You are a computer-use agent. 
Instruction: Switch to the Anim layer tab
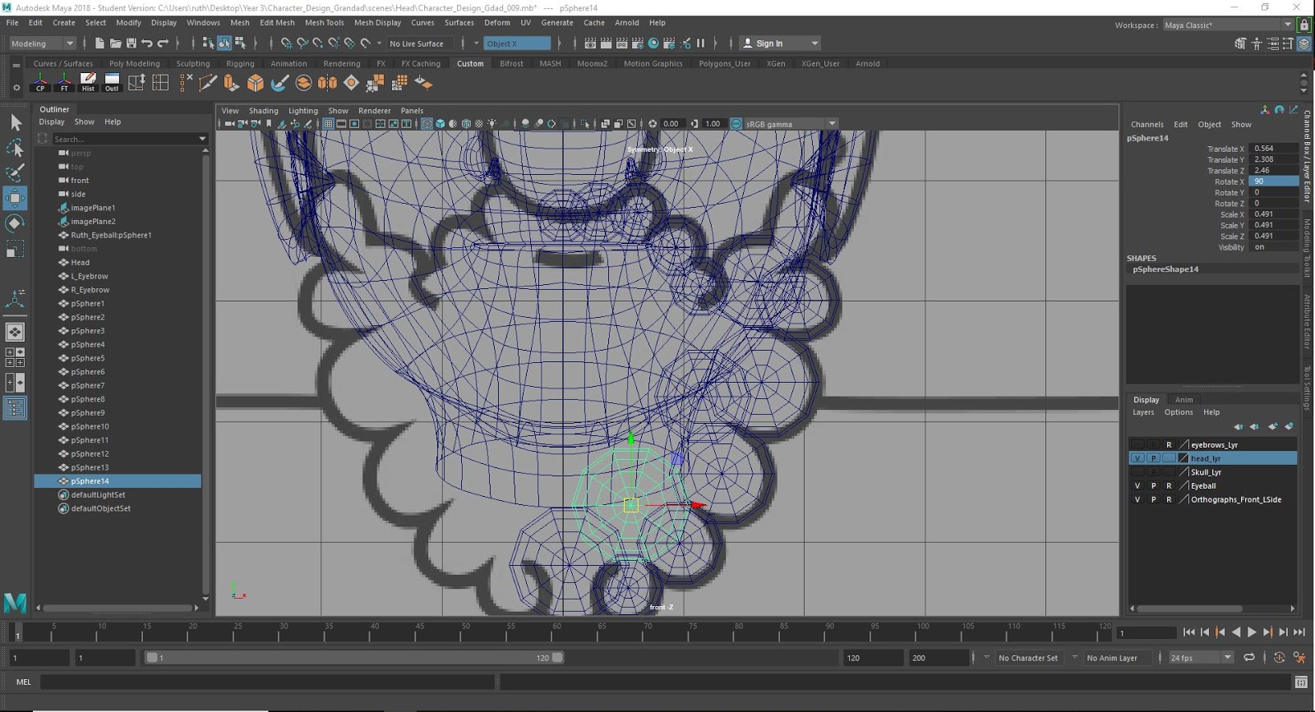click(x=1183, y=400)
